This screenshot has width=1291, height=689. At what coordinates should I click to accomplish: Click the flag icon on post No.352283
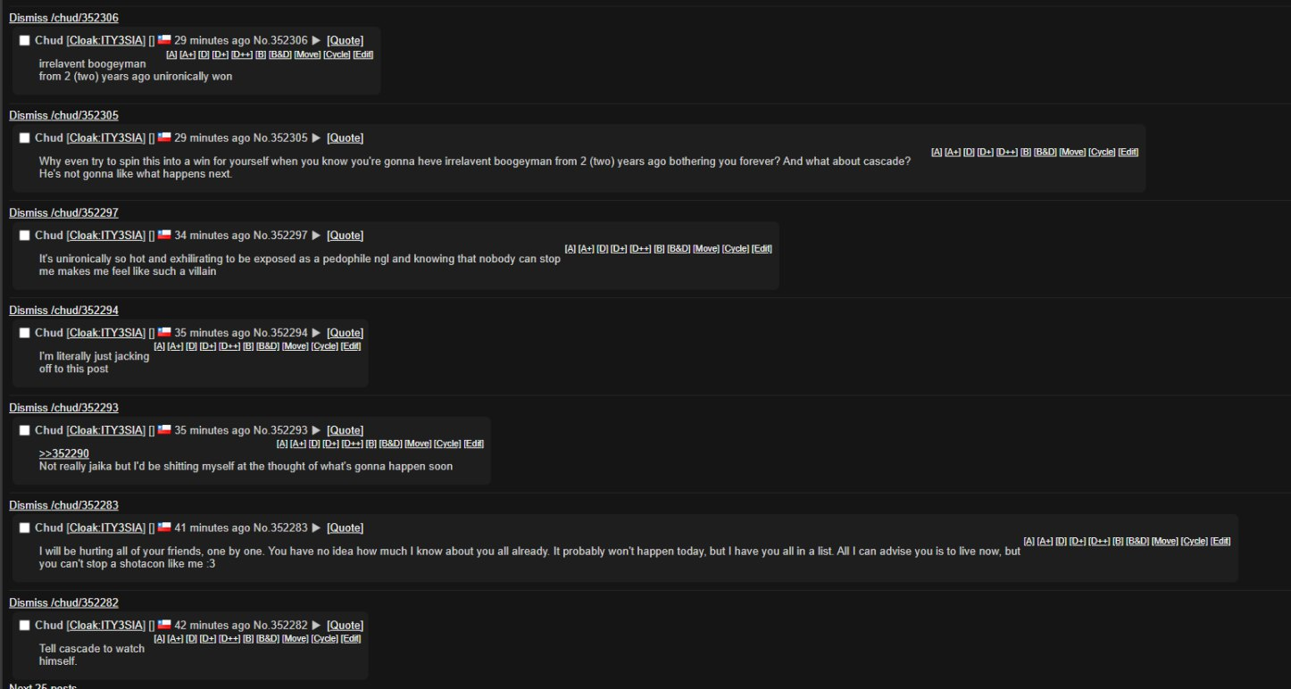(164, 527)
